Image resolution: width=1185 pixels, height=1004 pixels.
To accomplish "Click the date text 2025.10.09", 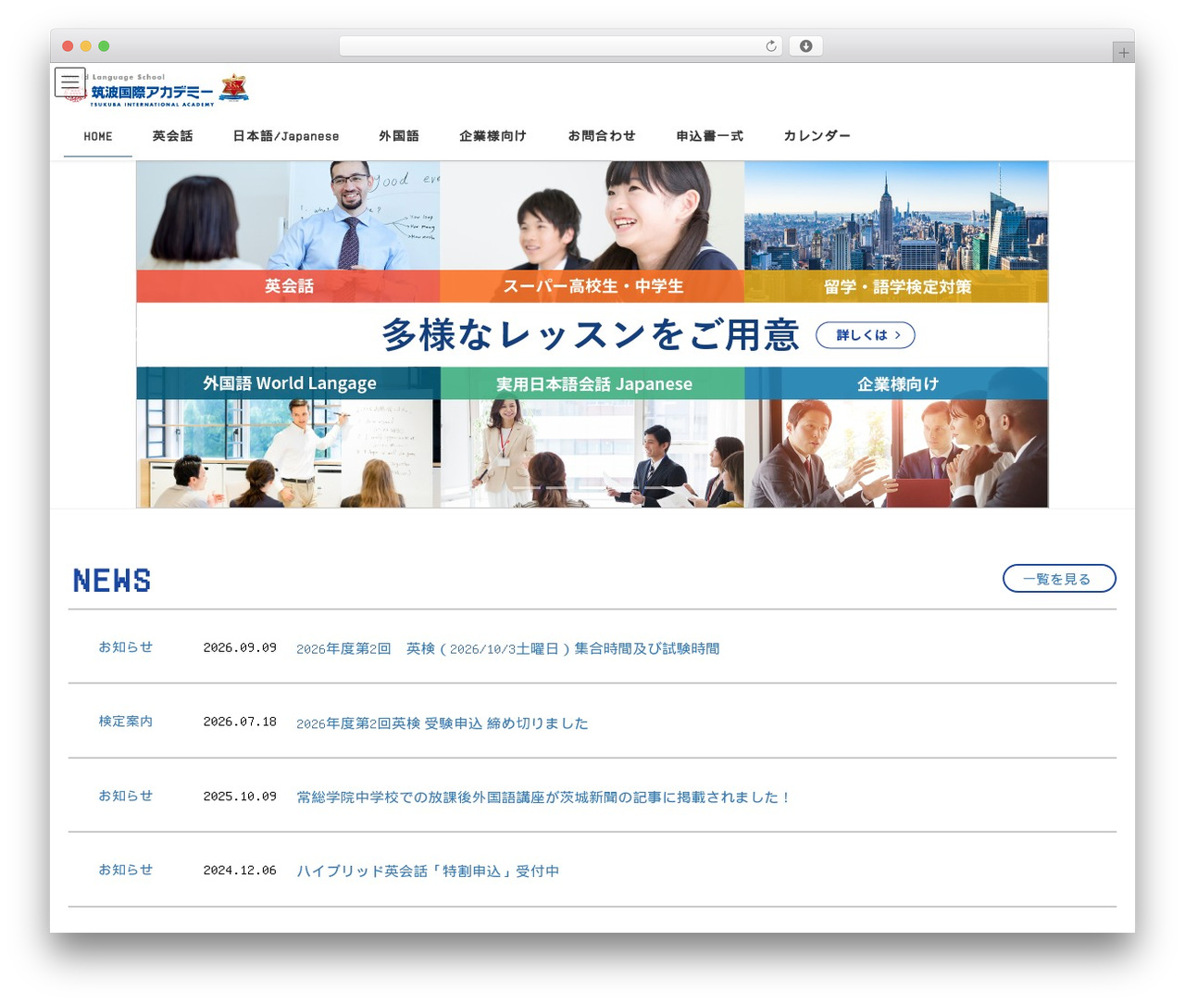I will (x=240, y=797).
